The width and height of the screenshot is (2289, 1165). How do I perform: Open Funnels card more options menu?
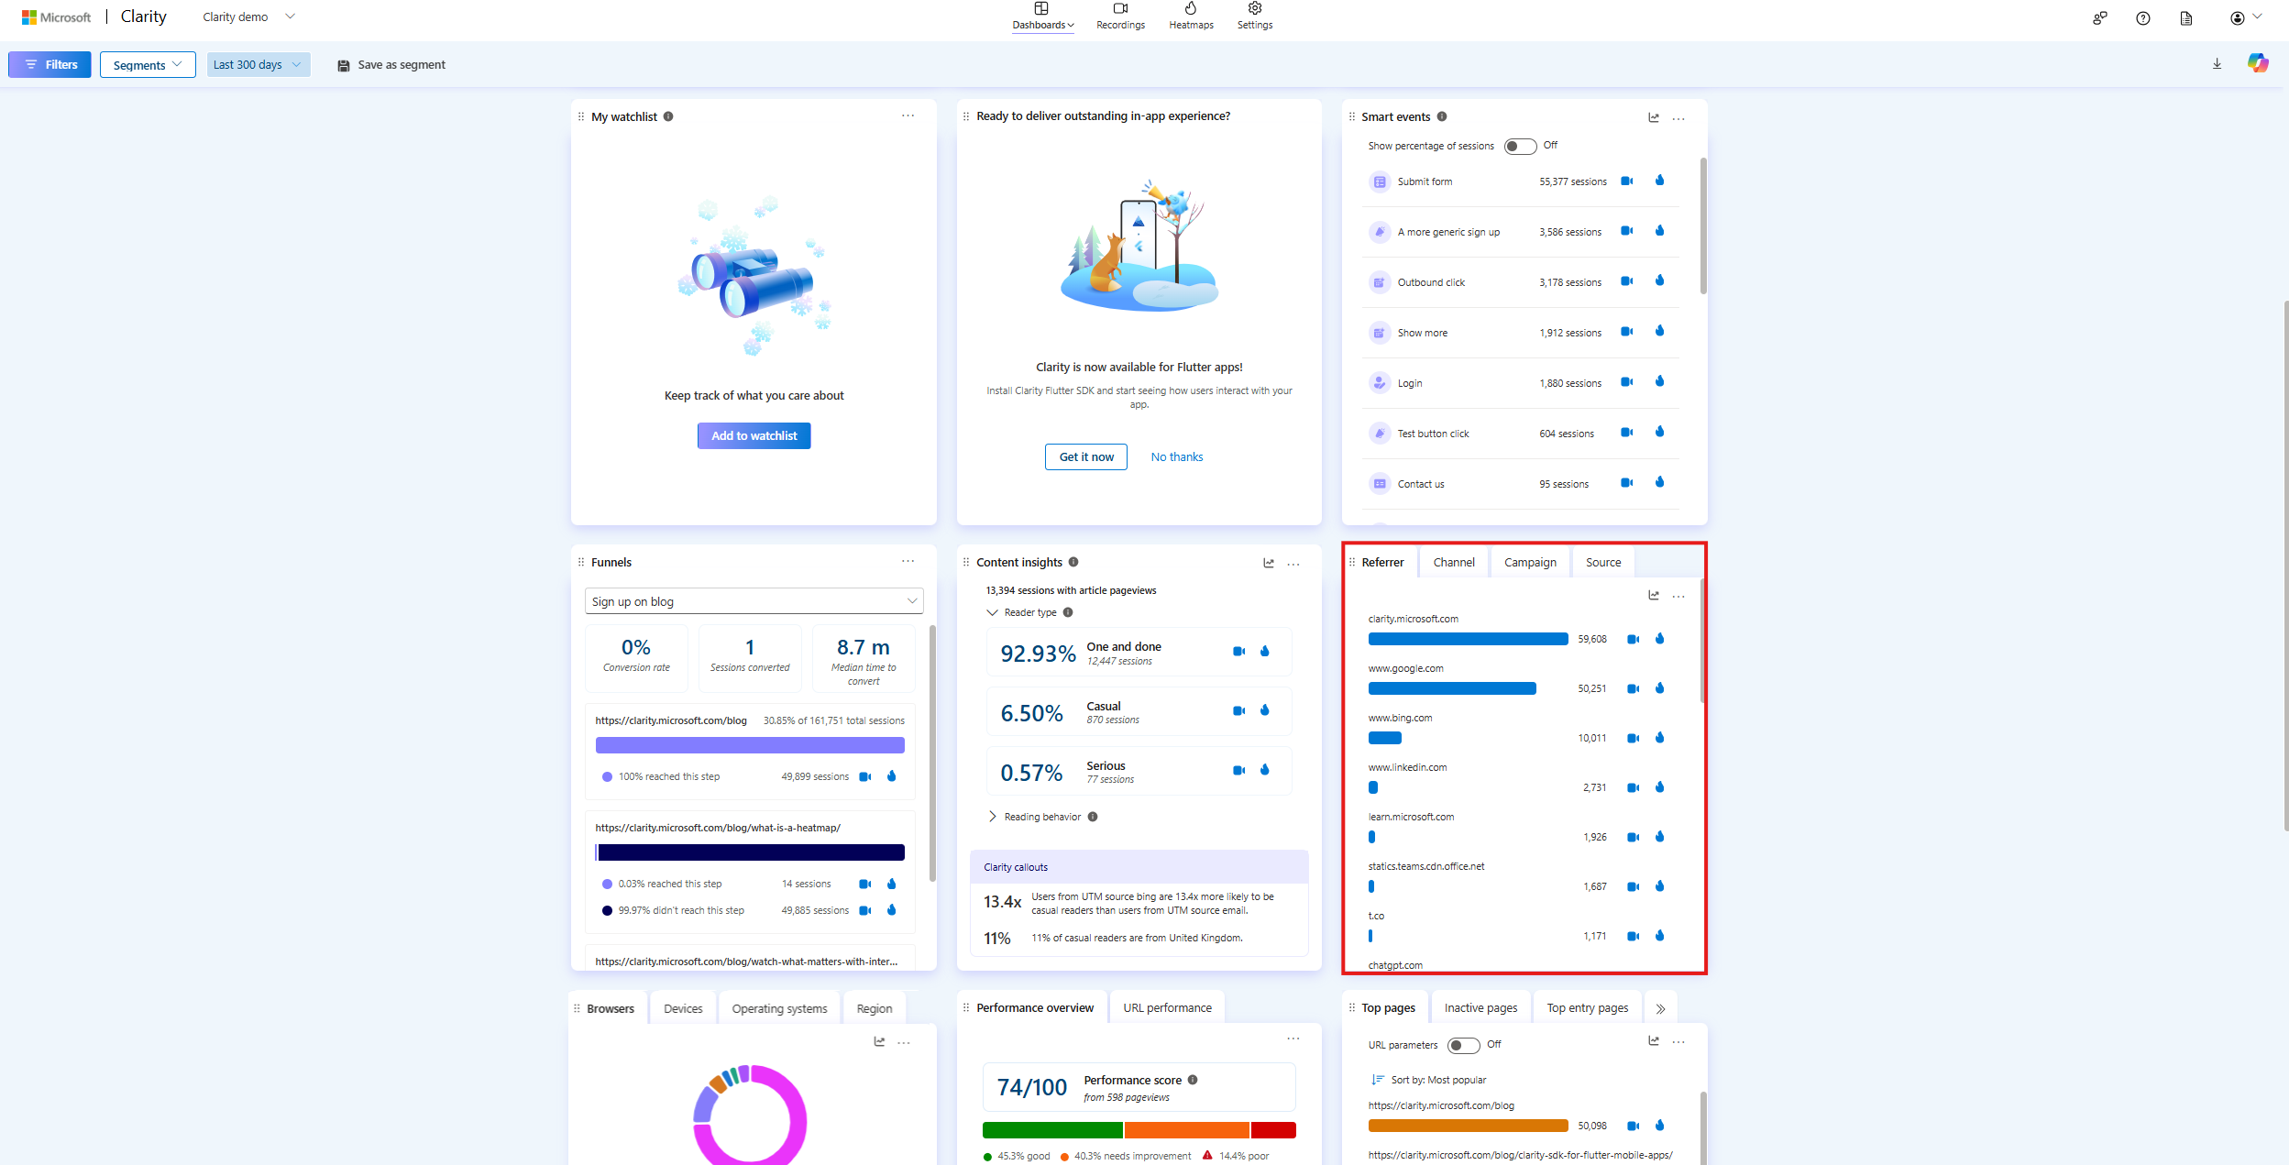click(x=908, y=562)
